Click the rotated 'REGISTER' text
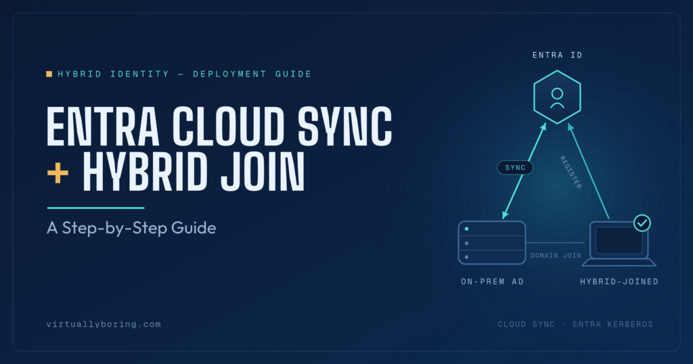 coord(571,173)
